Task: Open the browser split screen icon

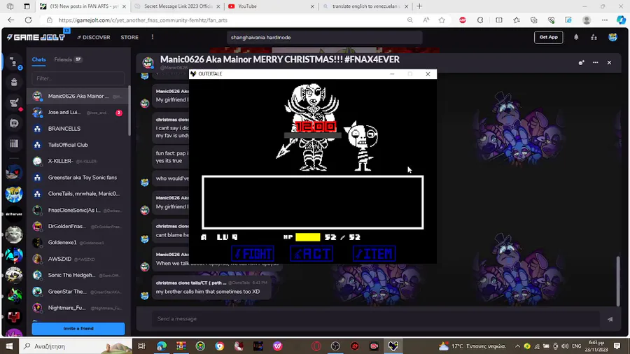Action: tap(499, 20)
